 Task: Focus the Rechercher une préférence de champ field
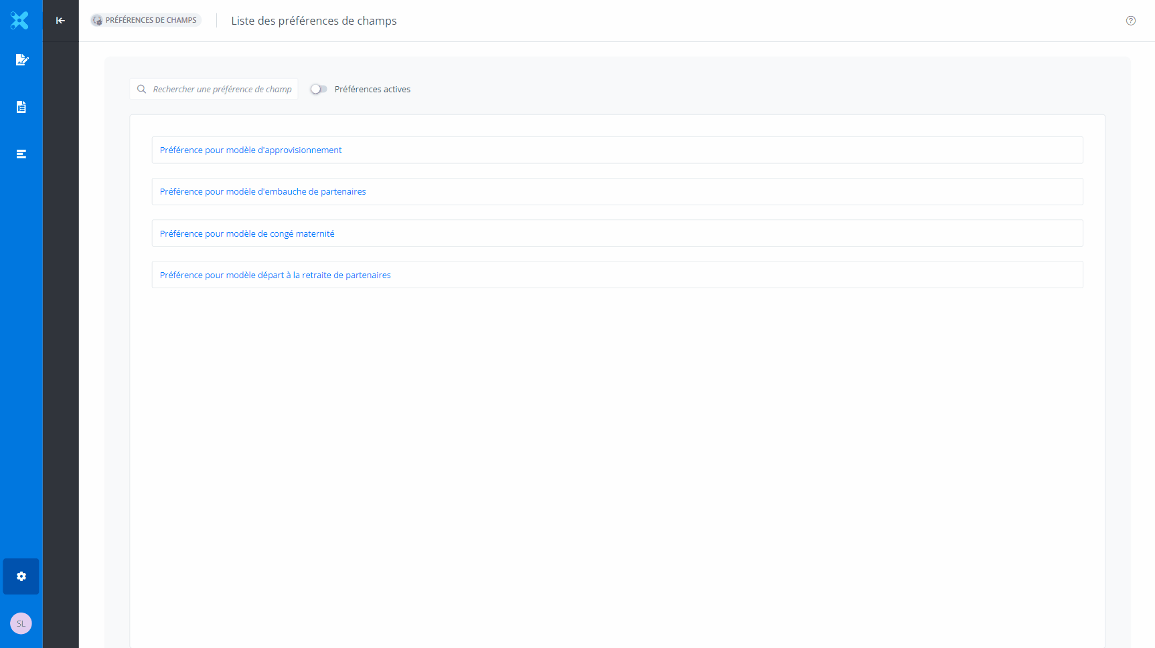pyautogui.click(x=222, y=90)
